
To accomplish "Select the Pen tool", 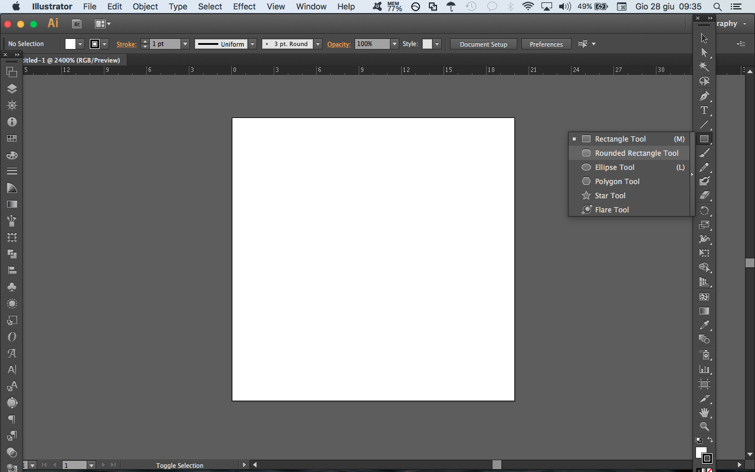I will point(704,96).
